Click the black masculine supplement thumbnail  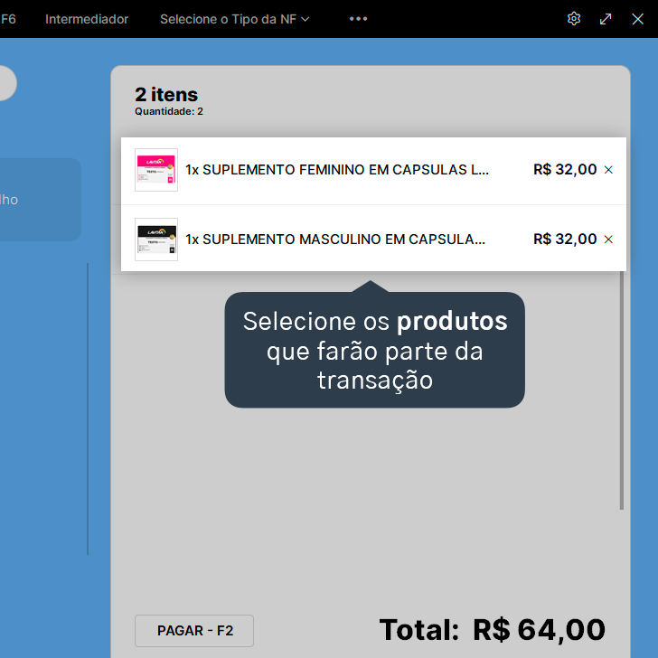(x=156, y=240)
